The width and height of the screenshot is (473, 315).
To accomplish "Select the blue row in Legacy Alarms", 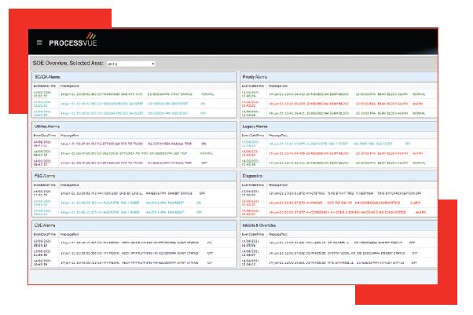I will tap(330, 144).
